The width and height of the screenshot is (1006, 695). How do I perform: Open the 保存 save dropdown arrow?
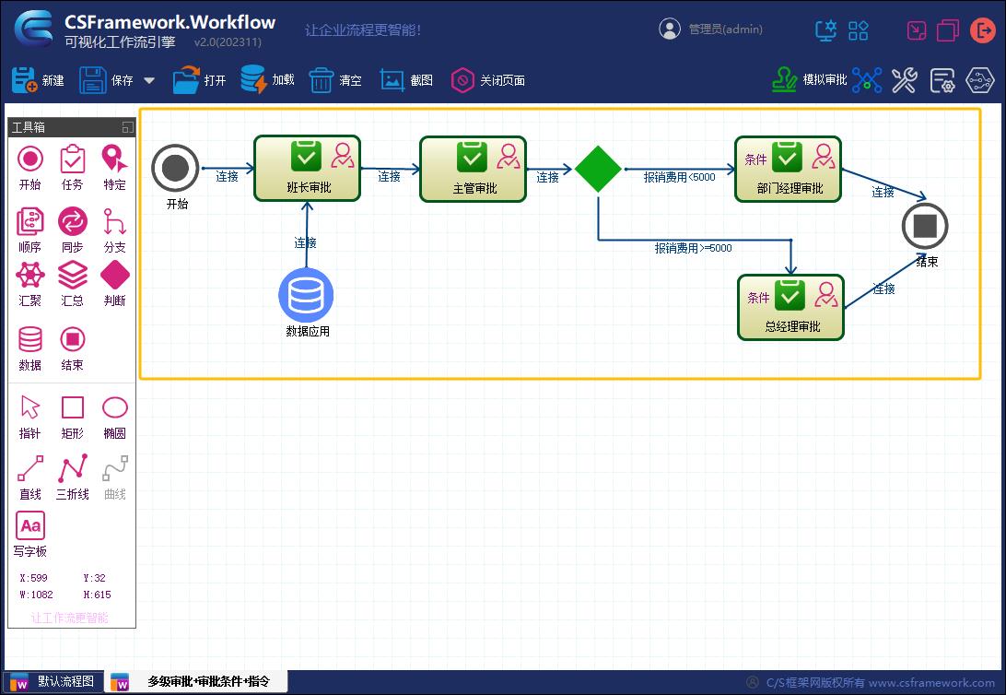coord(150,79)
